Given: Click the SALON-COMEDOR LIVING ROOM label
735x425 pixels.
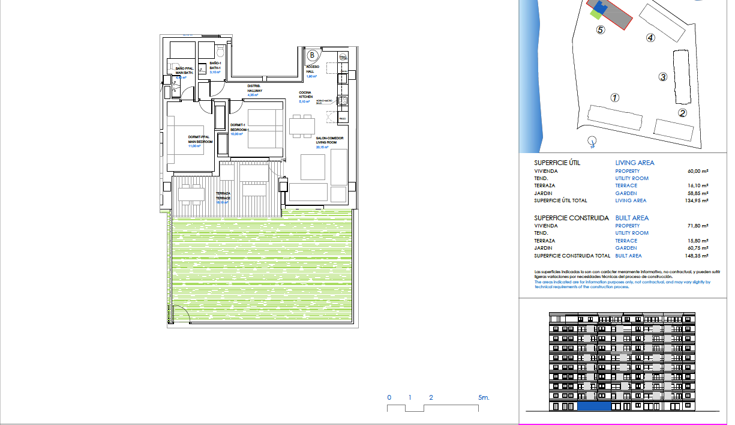Looking at the screenshot, I should [x=330, y=140].
